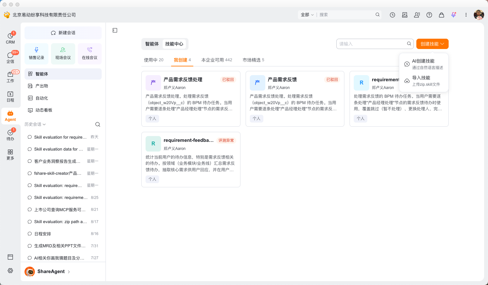Open the AI相关你画我猜题目 conversation

[x=63, y=258]
